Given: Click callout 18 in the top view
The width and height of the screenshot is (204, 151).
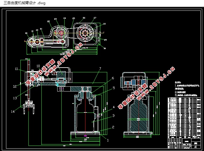Looking at the screenshot, I should [26, 33].
